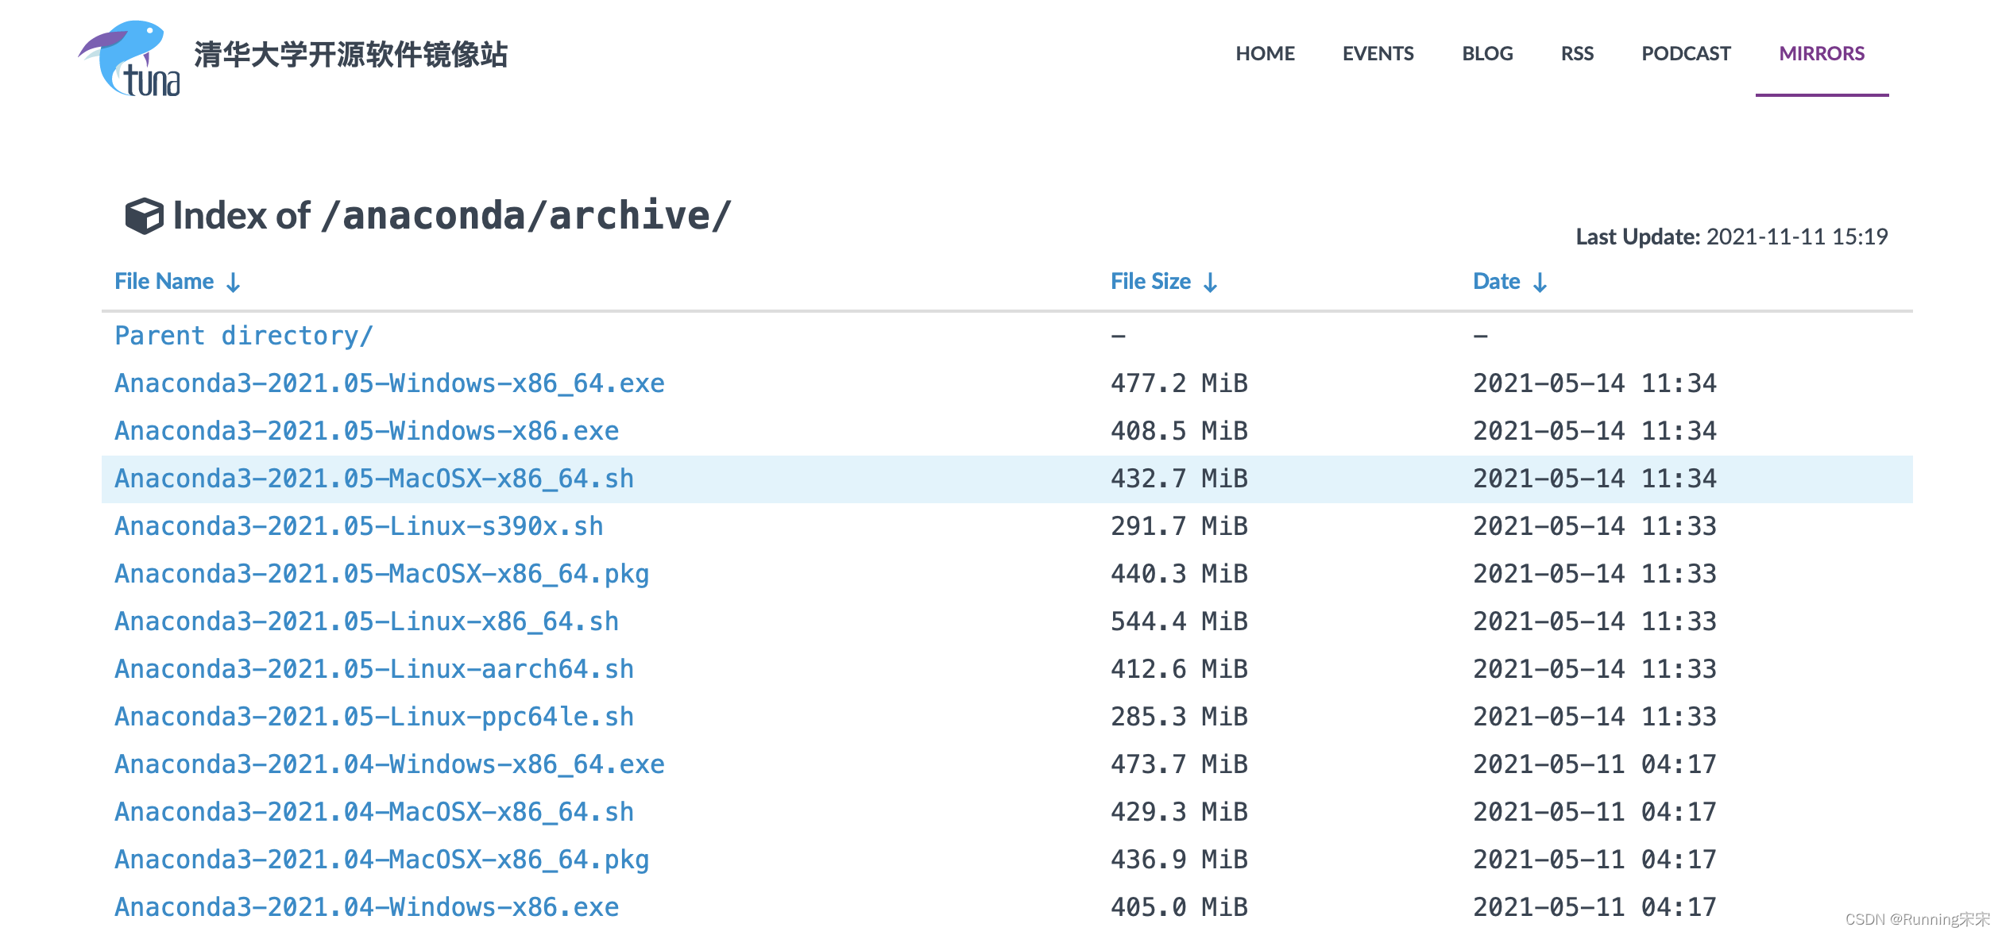Viewport: 2002px width, 935px height.
Task: Go to the EVENTS page
Action: click(x=1378, y=54)
